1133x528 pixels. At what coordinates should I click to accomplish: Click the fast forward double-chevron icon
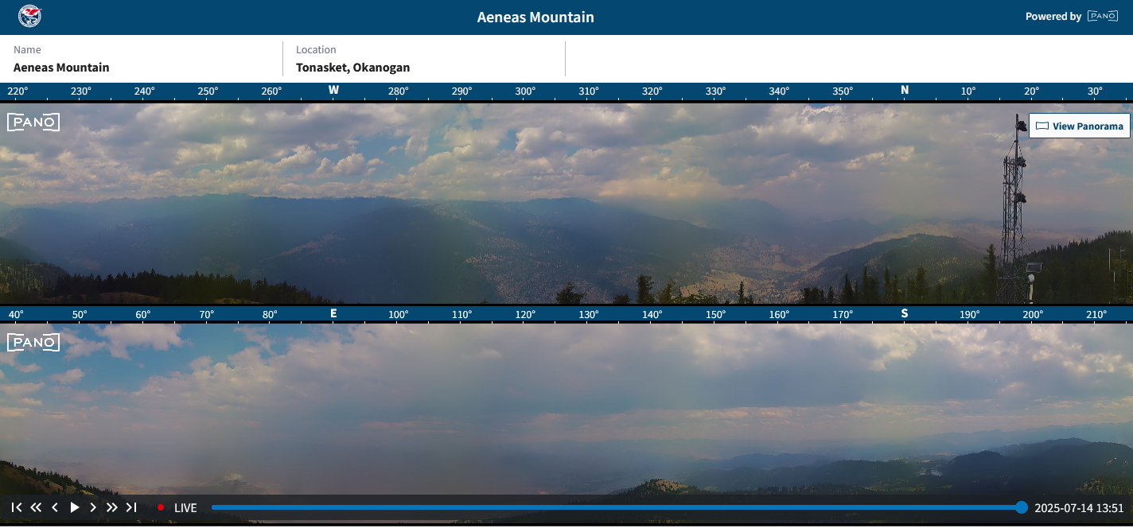112,507
